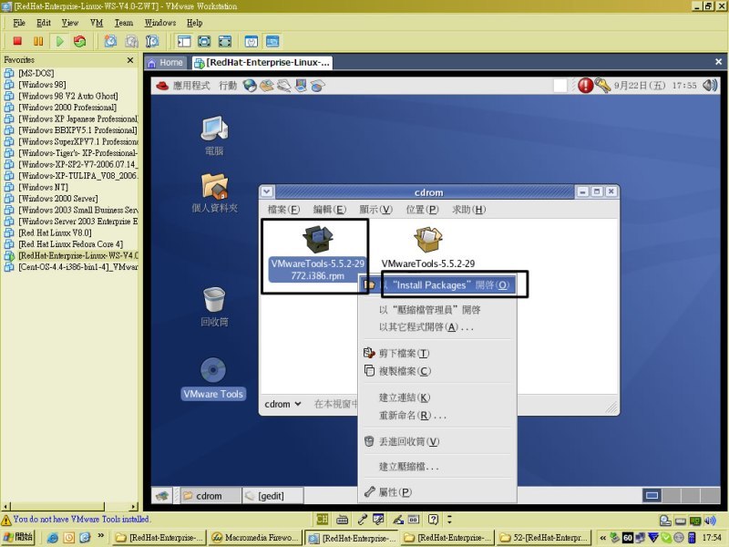The image size is (729, 547).
Task: Launch the spreadsheet pie-chart icon in guest panel
Action: [x=318, y=86]
